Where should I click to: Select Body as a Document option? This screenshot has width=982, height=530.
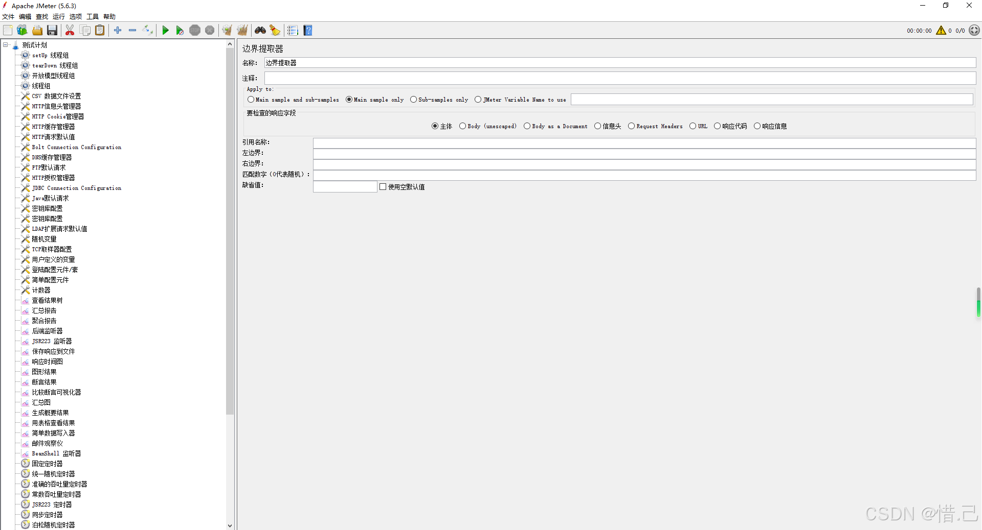(555, 126)
